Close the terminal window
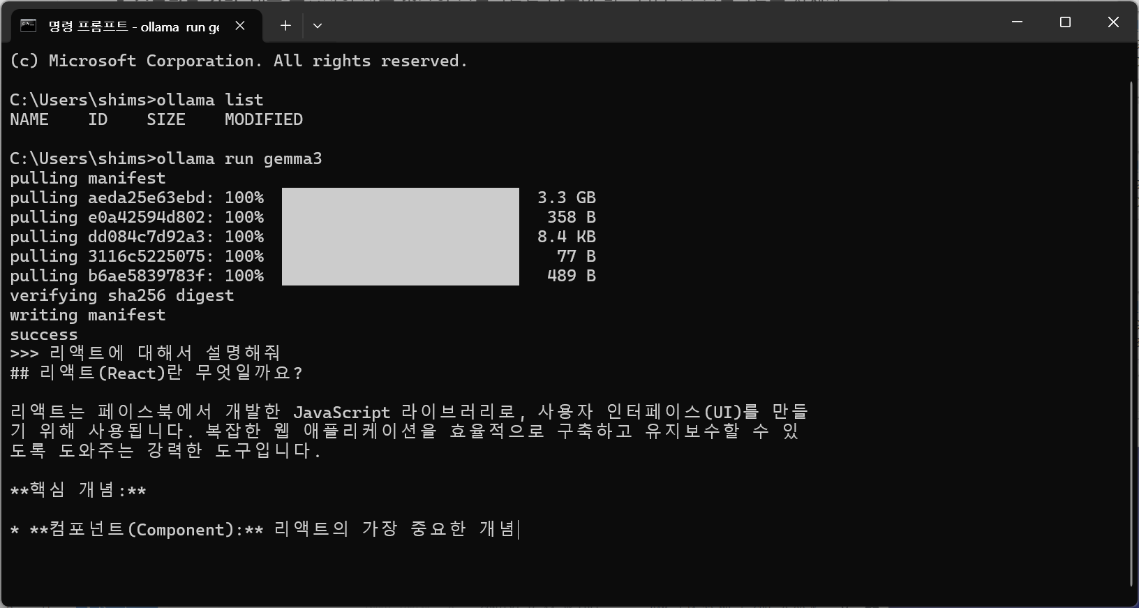 click(1113, 22)
